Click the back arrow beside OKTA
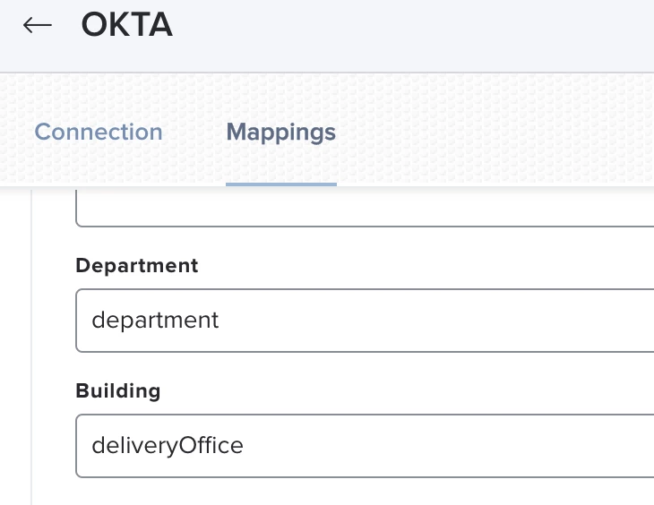The image size is (654, 505). (x=38, y=25)
